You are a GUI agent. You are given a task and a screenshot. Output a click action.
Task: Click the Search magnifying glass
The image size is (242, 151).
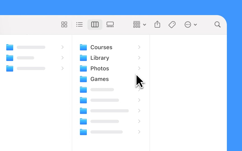[x=217, y=25]
